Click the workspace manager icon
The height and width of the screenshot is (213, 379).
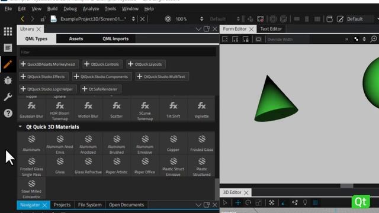click(329, 19)
